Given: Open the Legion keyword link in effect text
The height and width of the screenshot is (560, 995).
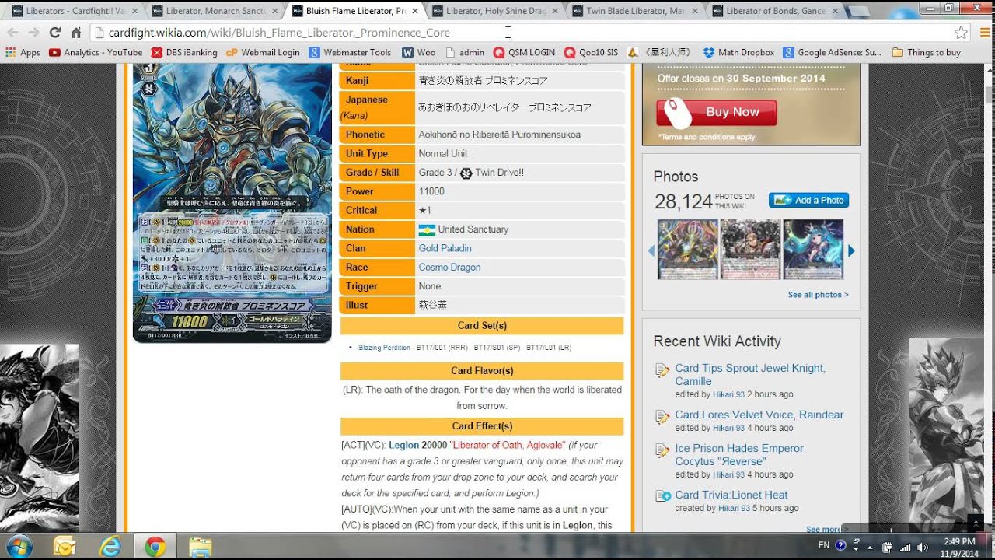Looking at the screenshot, I should tap(403, 445).
